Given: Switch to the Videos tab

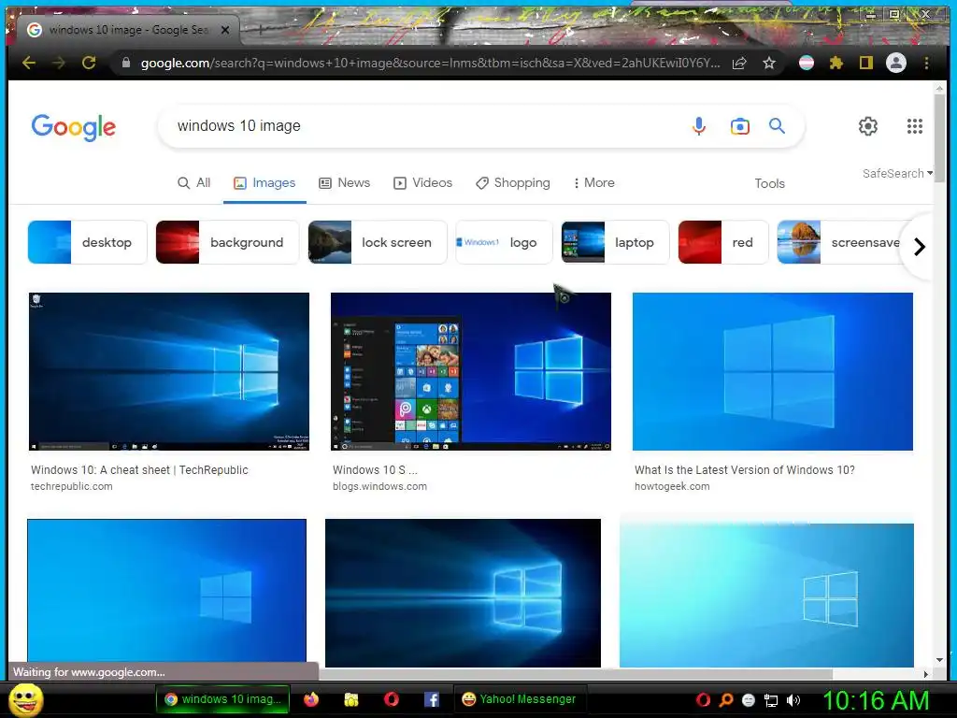Looking at the screenshot, I should point(423,182).
